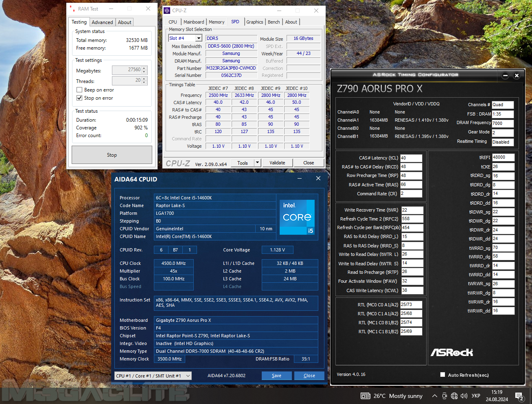Click the Tools button in CPU-Z
Image resolution: width=532 pixels, height=404 pixels.
click(x=243, y=163)
